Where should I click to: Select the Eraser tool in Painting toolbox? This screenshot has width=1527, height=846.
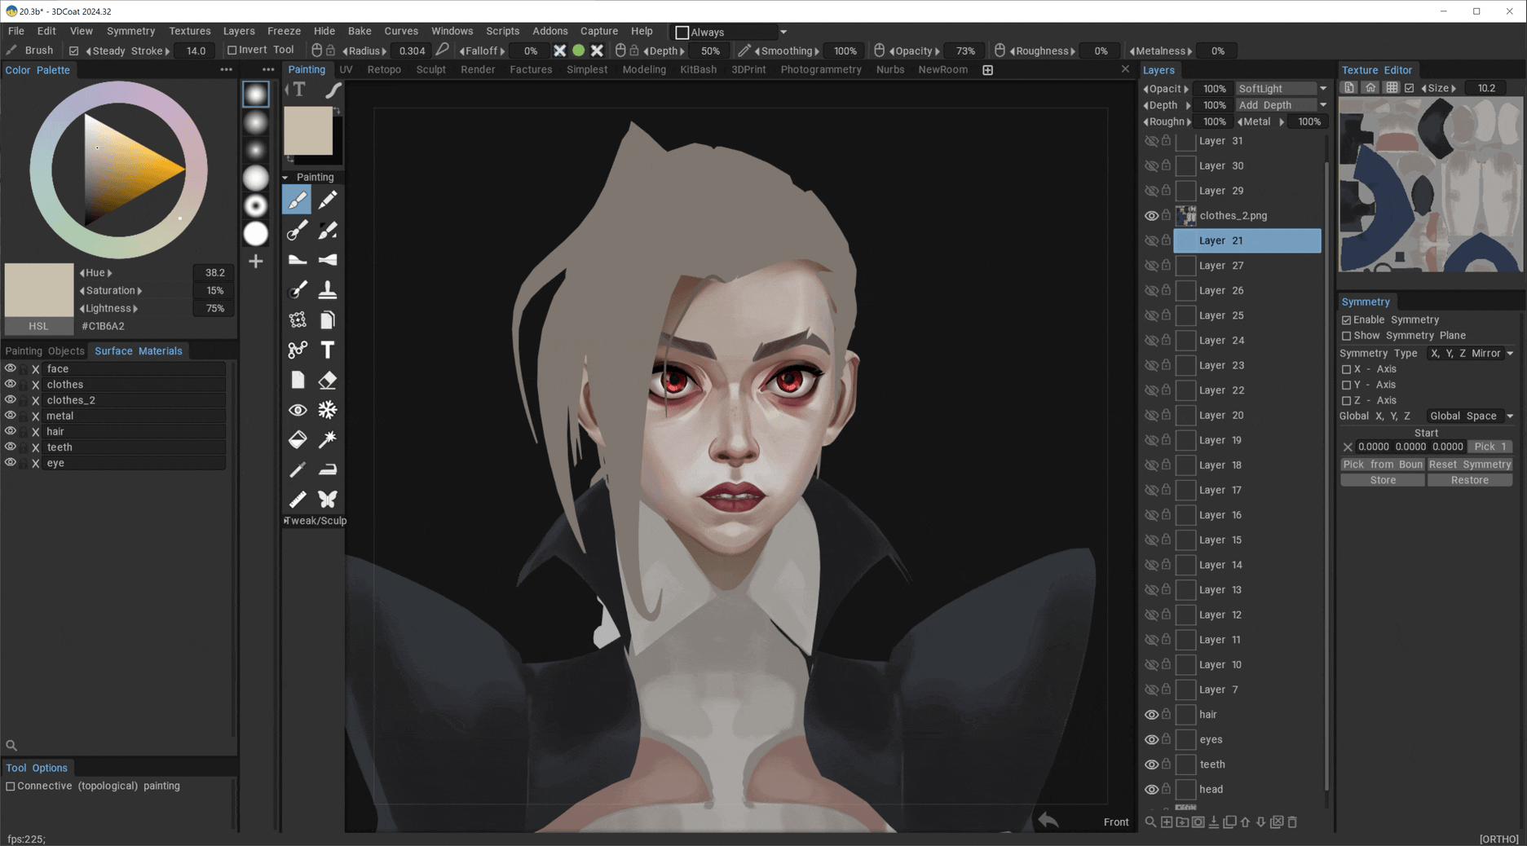pyautogui.click(x=327, y=380)
